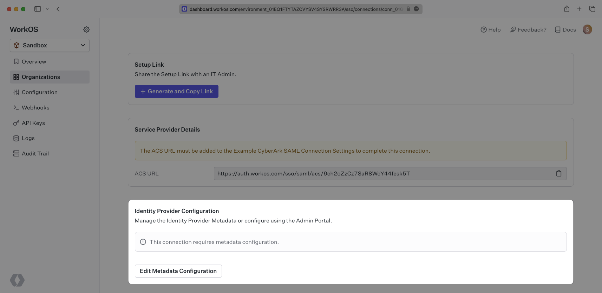Click the ACS URL field
Screen dimensions: 602x293
(x=390, y=173)
